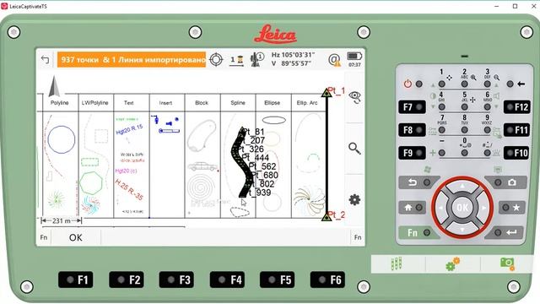This screenshot has width=540, height=304.
Task: Click the Polyline column header
Action: pyautogui.click(x=60, y=103)
